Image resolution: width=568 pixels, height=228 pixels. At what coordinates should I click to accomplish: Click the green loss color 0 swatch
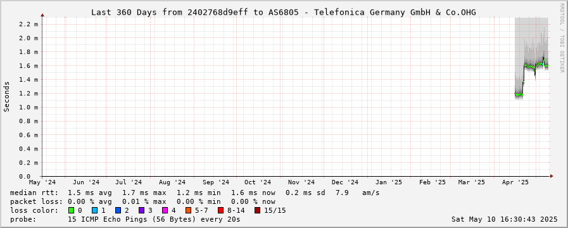(71, 210)
